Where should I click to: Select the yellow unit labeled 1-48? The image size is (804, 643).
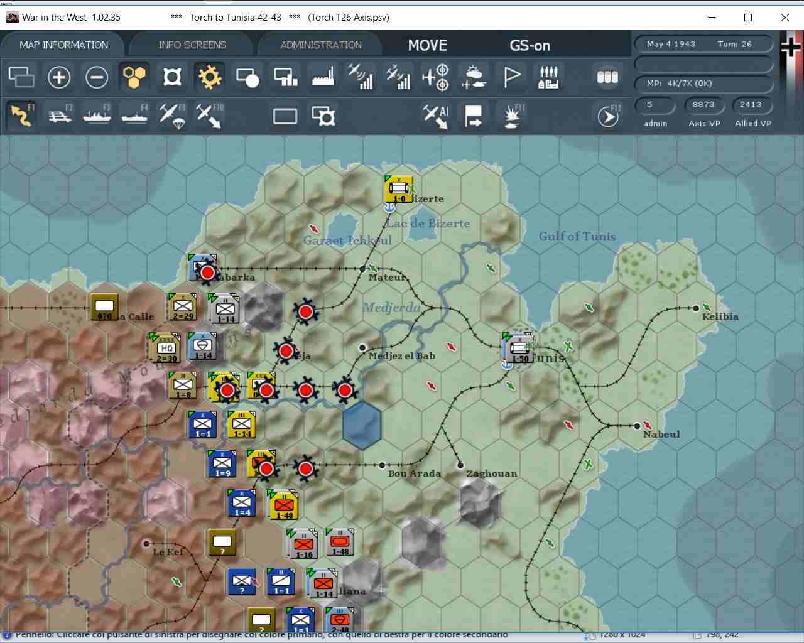(x=284, y=505)
